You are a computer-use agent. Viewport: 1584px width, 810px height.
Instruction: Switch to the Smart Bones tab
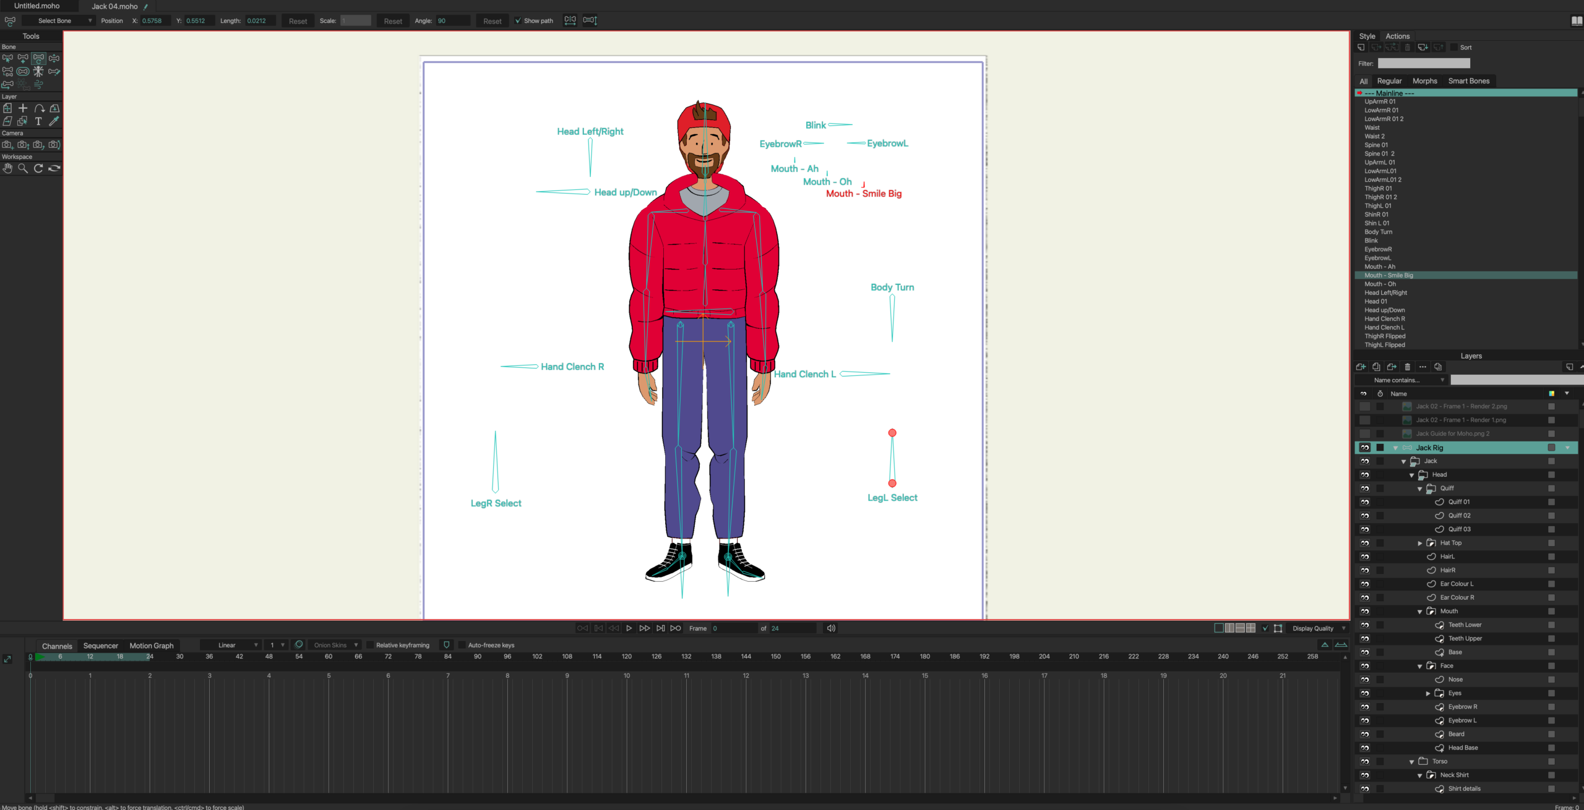(1468, 81)
